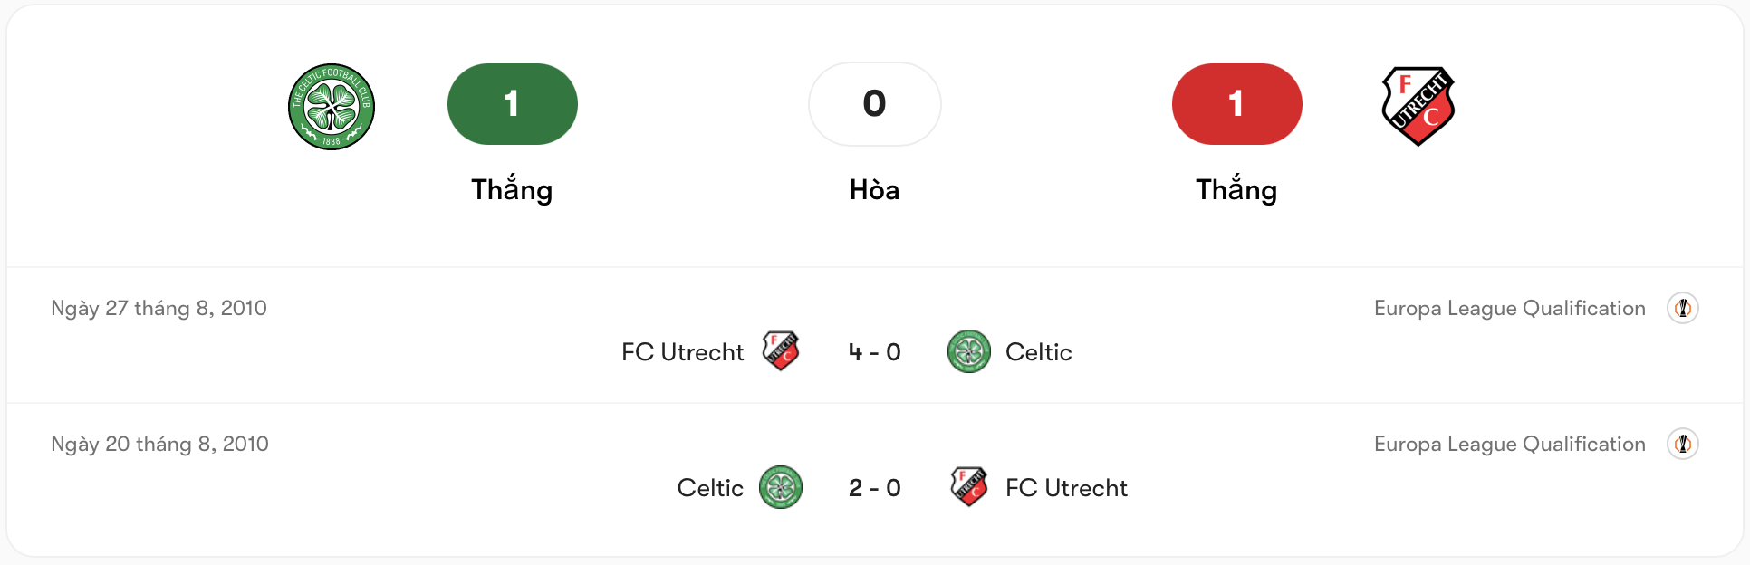This screenshot has width=1750, height=565.
Task: Select the date 'Ngày 20 tháng 8, 2010'
Action: (x=159, y=444)
